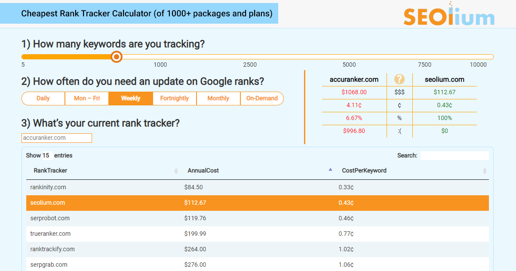The height and width of the screenshot is (271, 516).
Task: Click the 0.46¢ cost per keyword cell
Action: pos(346,219)
